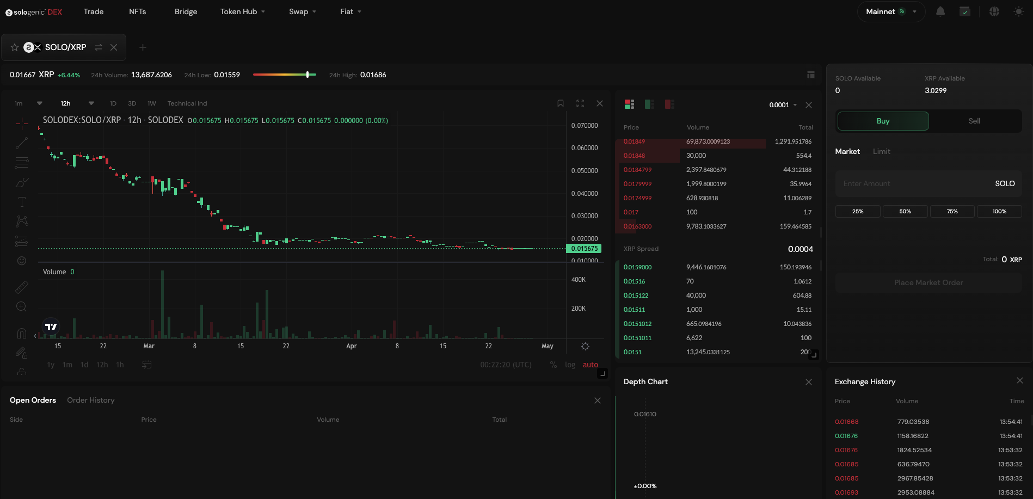Select the text annotation tool on chart toolbar
Image resolution: width=1033 pixels, height=499 pixels.
point(21,201)
